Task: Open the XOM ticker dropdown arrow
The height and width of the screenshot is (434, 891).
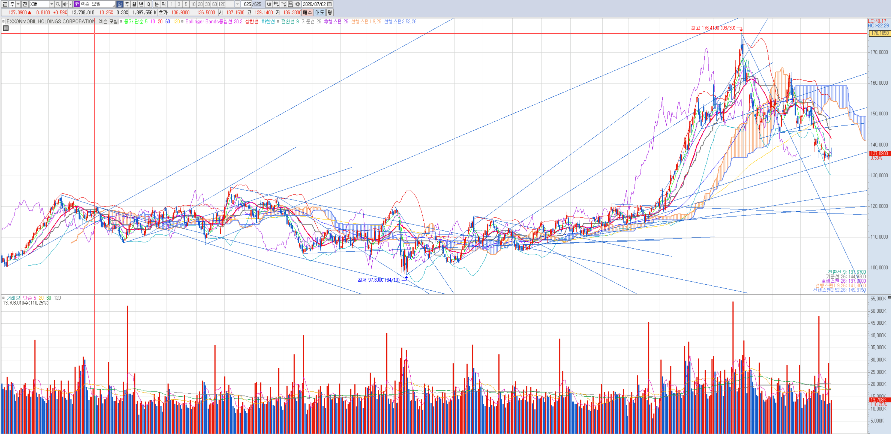Action: 52,4
